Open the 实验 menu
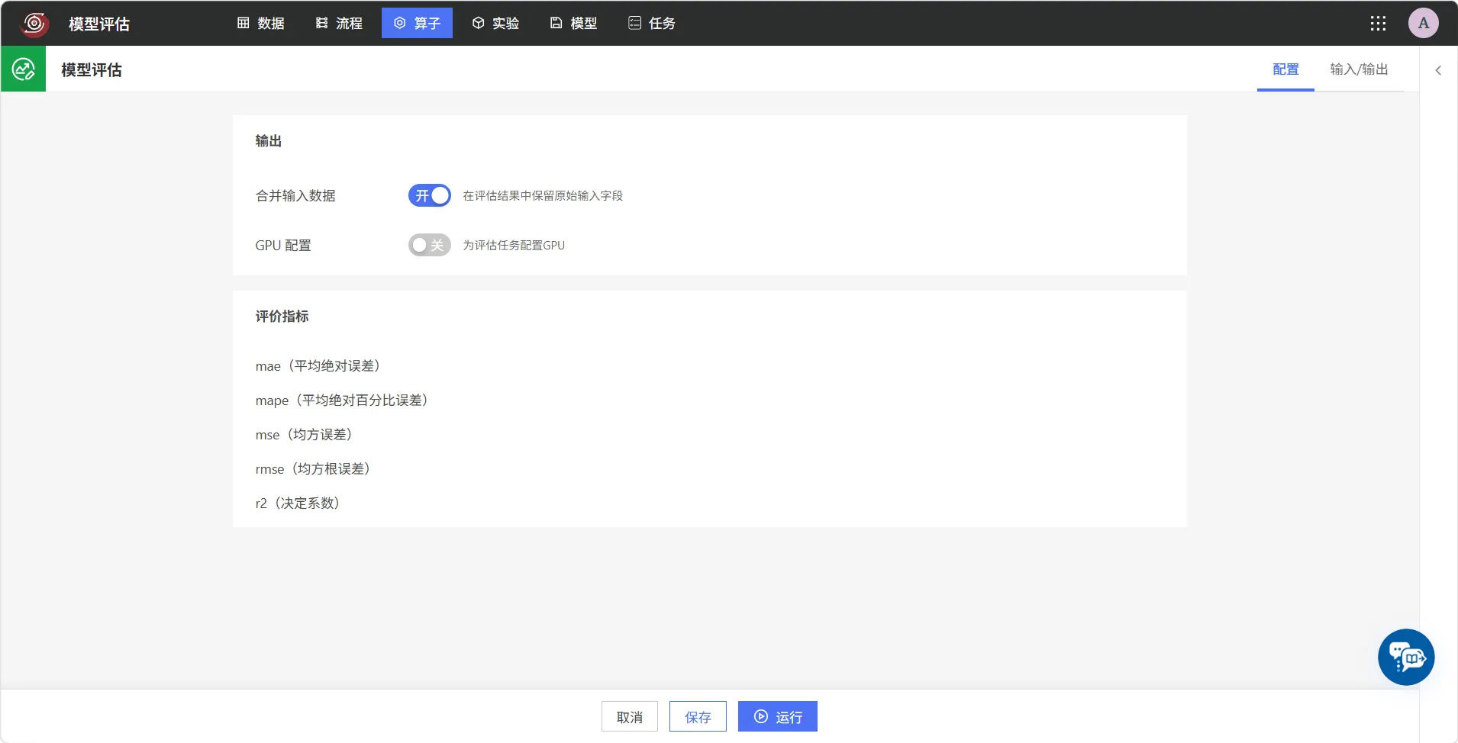1458x743 pixels. coord(495,23)
